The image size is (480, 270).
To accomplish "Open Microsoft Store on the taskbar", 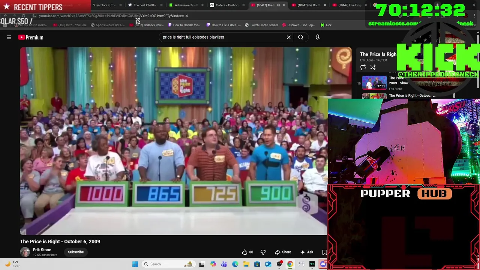I will click(x=257, y=264).
